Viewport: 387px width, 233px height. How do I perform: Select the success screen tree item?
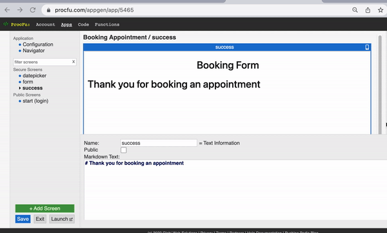click(x=33, y=88)
